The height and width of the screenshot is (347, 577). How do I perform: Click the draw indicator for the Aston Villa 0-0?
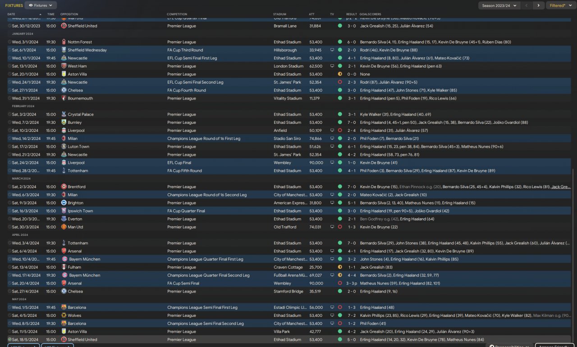click(340, 74)
